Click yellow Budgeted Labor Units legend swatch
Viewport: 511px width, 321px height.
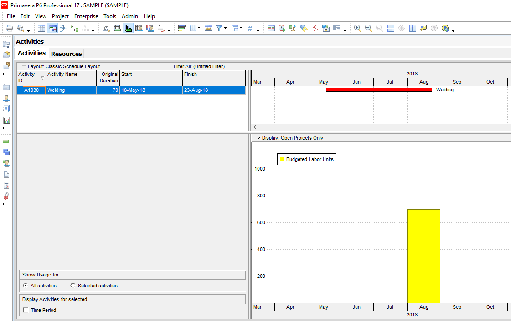[x=282, y=159]
